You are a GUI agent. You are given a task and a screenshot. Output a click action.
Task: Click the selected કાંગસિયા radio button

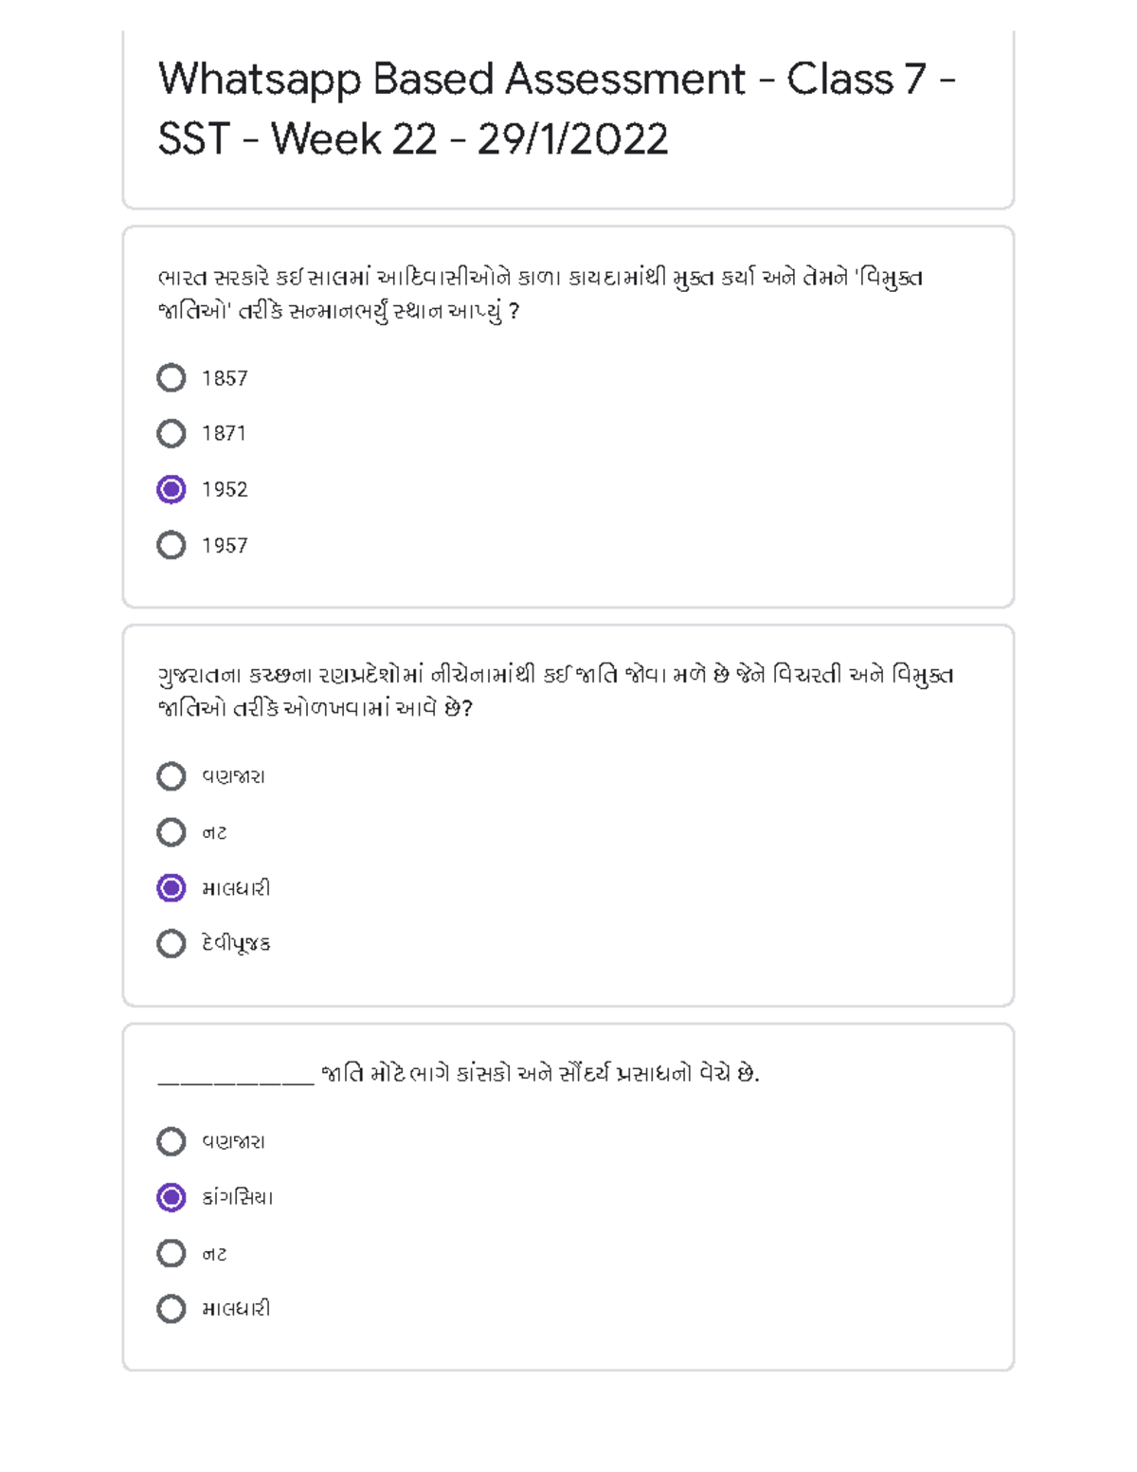(x=171, y=1197)
